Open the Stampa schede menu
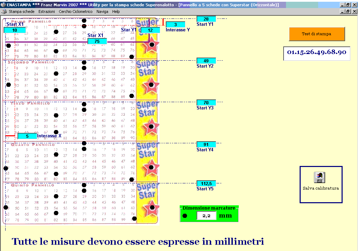This screenshot has width=358, height=251. click(x=21, y=12)
